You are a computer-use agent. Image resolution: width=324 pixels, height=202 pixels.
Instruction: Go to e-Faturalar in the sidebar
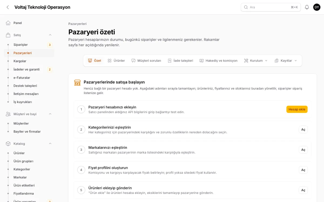coord(29,78)
